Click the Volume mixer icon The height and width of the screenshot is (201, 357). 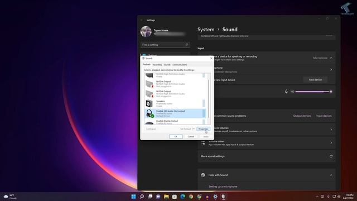click(203, 143)
